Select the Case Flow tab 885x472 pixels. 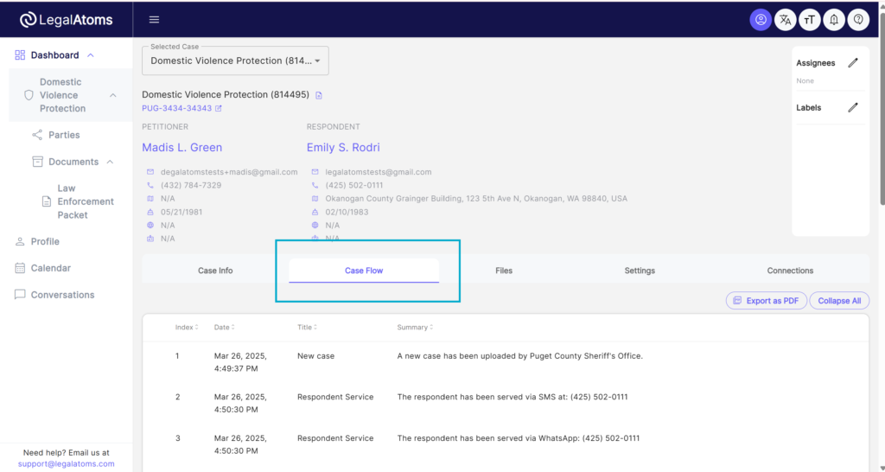[x=364, y=271]
